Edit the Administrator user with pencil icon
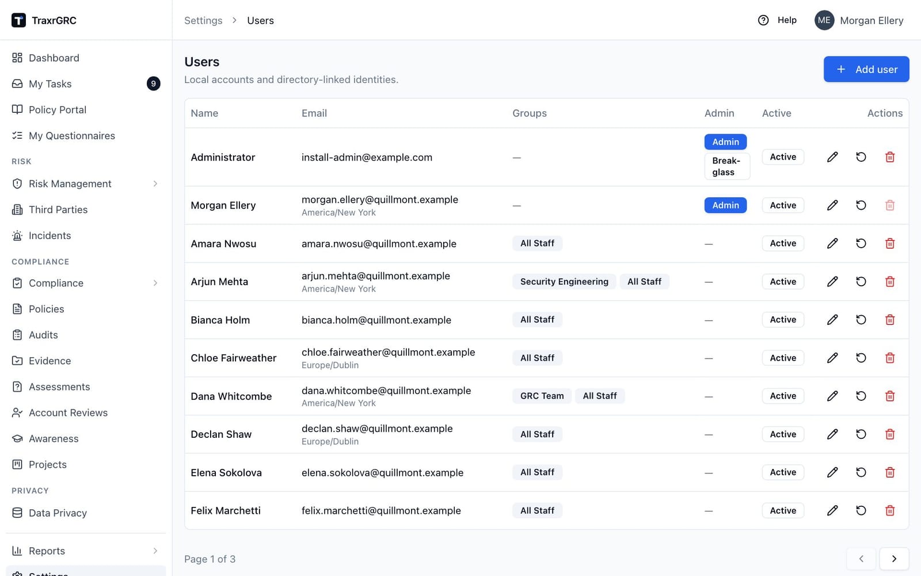 click(832, 157)
